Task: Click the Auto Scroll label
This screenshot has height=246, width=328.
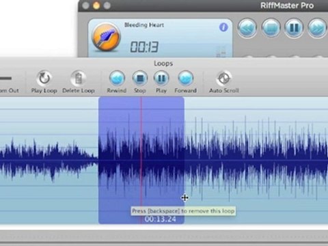Action: coord(224,90)
